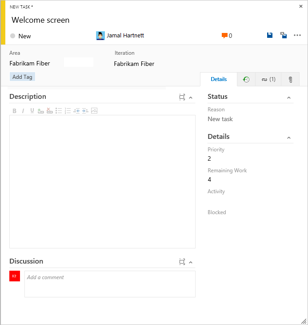Viewport: 308px width, 325px height.
Task: Click inside the Description text area
Action: coord(102,182)
